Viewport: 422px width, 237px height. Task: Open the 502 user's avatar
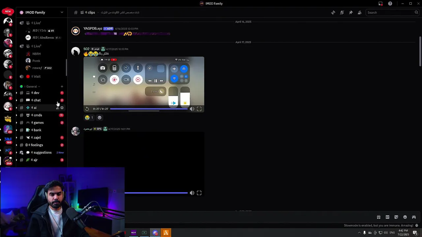75,52
